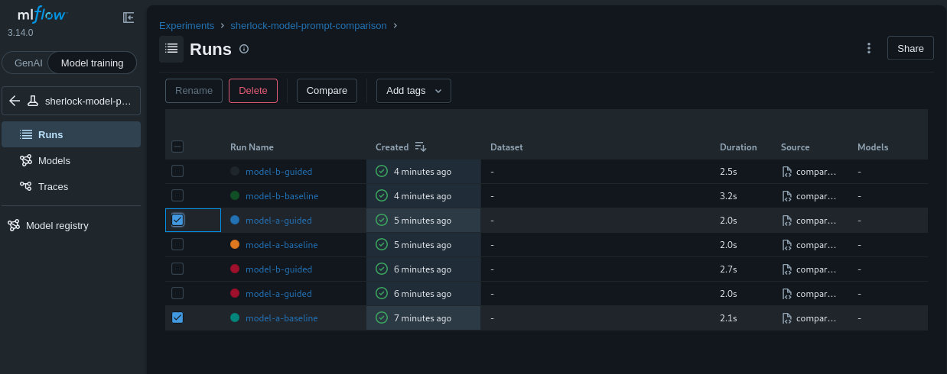Open Runs in the sidebar

click(71, 134)
